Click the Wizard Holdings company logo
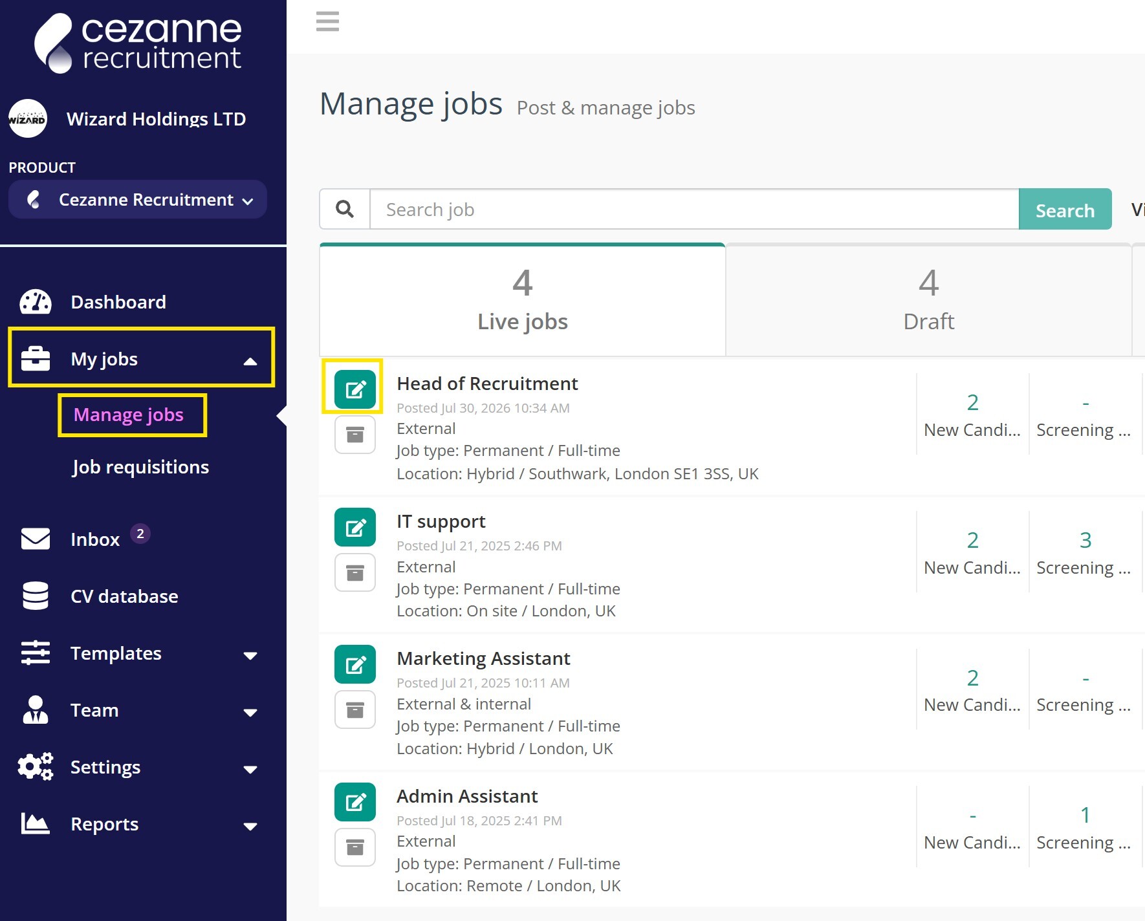The image size is (1145, 921). click(28, 118)
